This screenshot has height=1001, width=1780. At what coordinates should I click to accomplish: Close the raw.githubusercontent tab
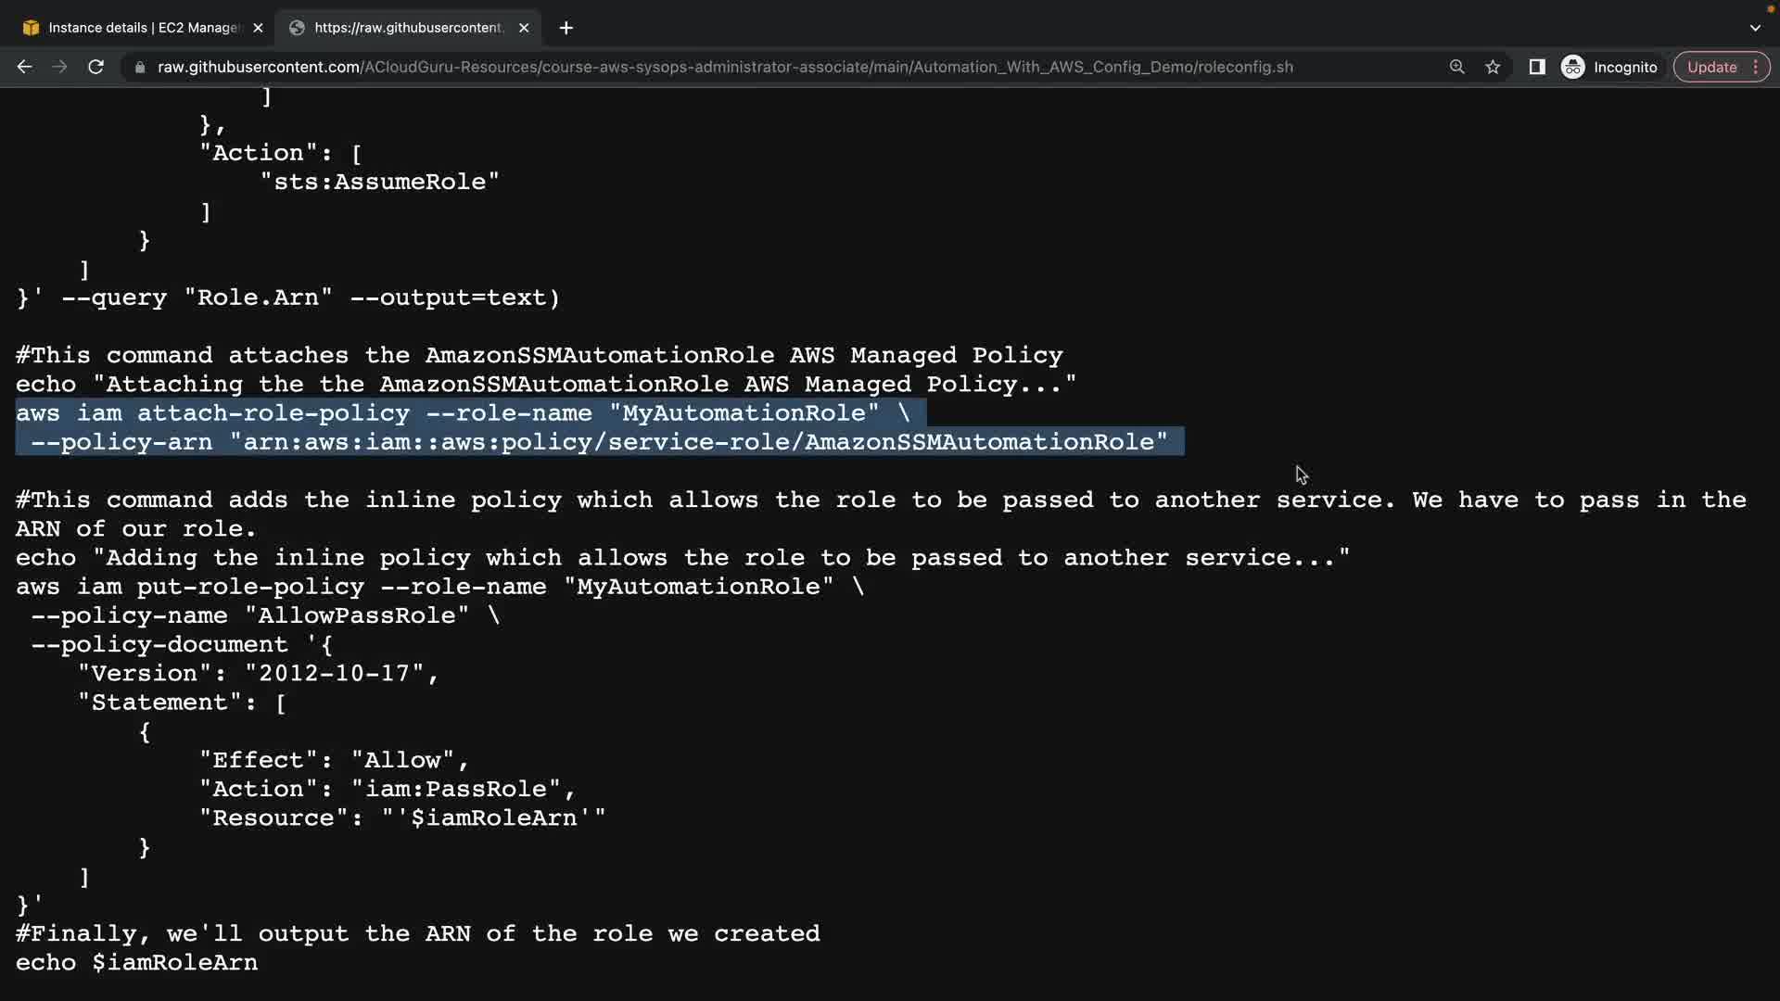tap(524, 28)
